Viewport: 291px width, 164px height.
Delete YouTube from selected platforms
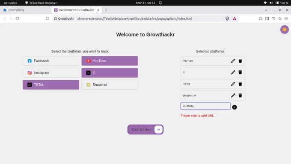[x=240, y=61]
